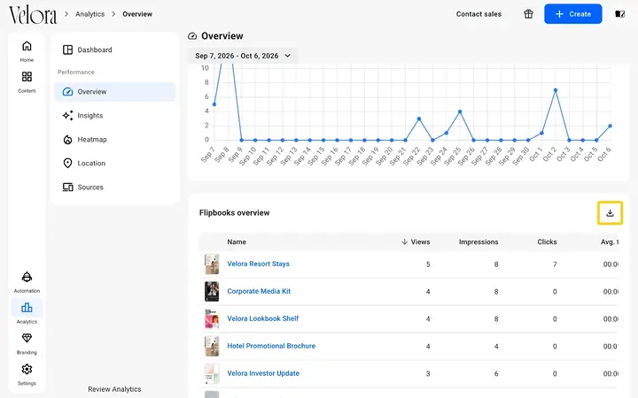Viewport: 638px width, 398px height.
Task: Open the Location menu item
Action: coord(114,164)
